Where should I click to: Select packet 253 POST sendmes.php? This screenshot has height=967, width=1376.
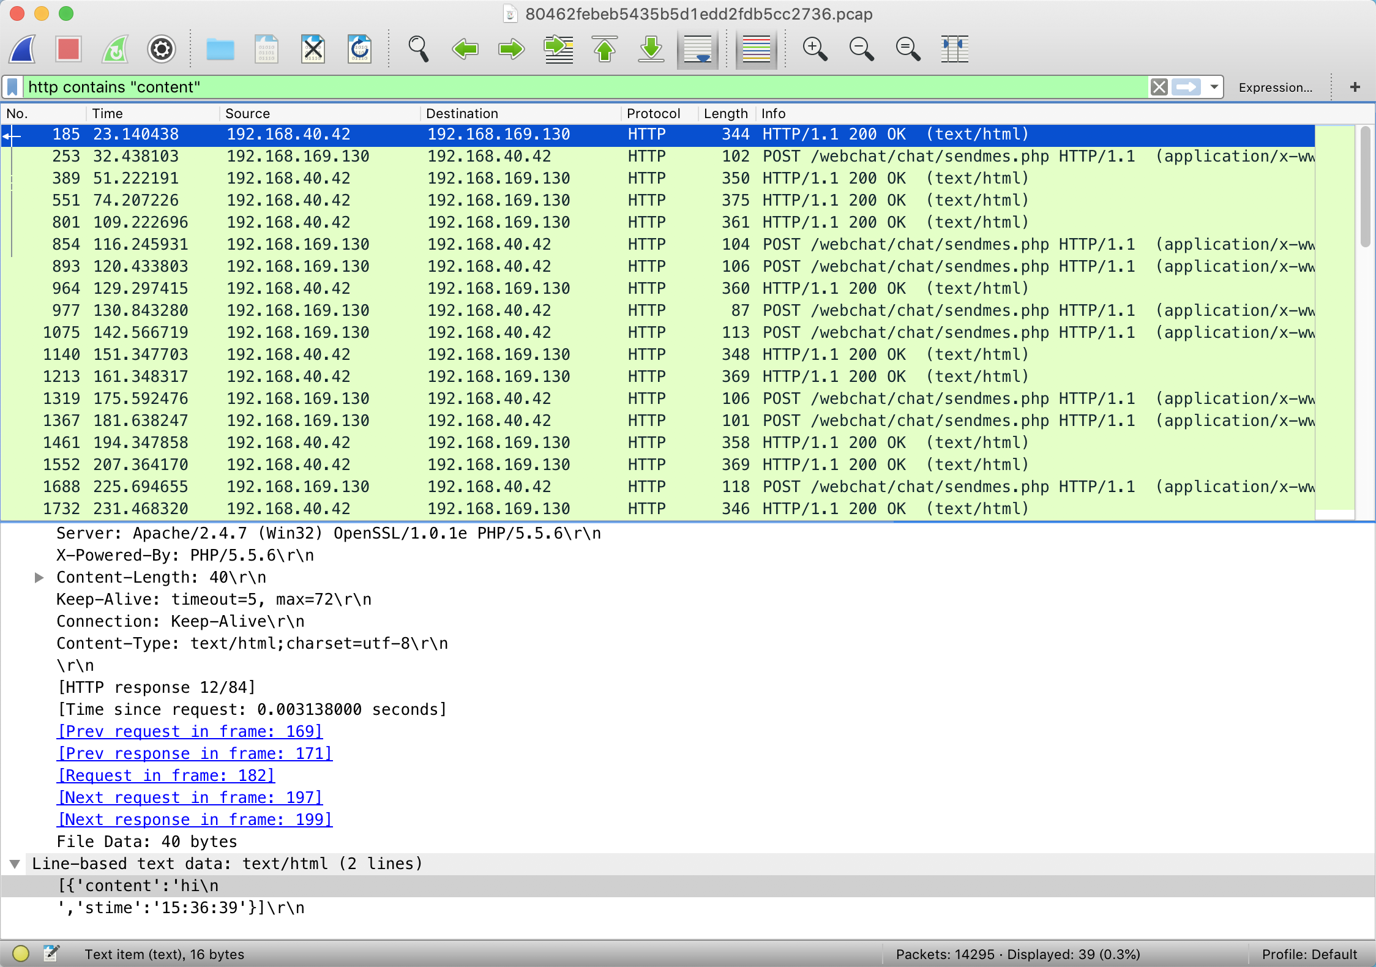point(658,156)
